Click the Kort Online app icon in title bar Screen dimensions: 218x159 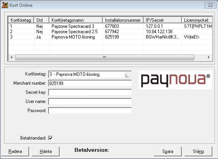(x=5, y=5)
